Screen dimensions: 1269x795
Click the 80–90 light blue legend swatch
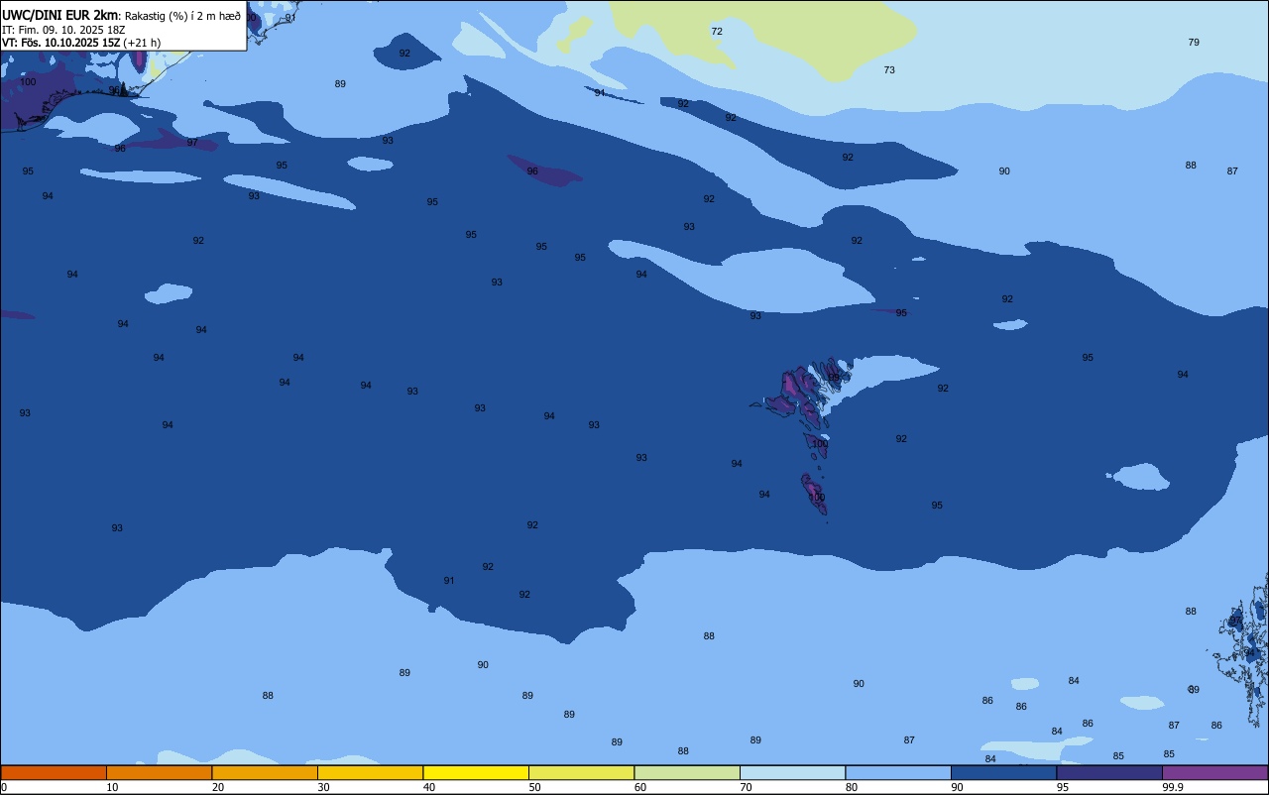tap(898, 772)
